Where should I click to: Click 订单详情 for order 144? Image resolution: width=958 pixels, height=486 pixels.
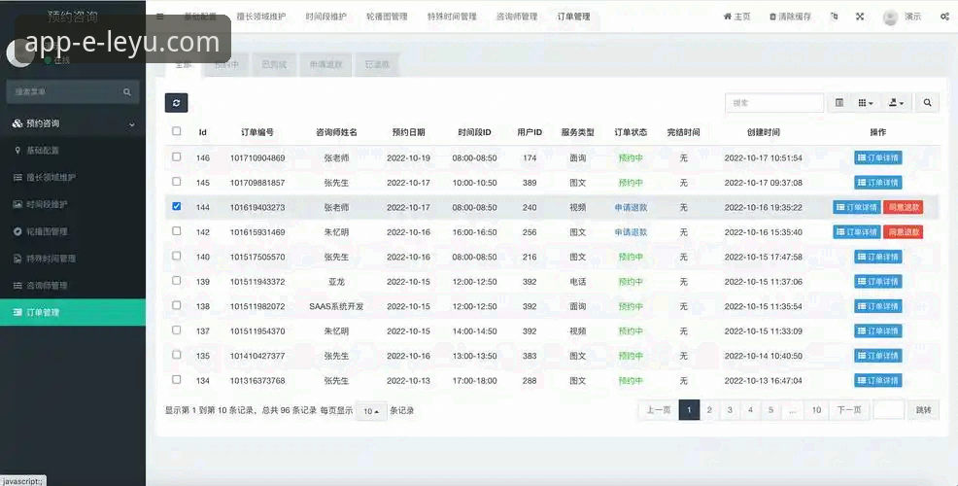pyautogui.click(x=857, y=207)
